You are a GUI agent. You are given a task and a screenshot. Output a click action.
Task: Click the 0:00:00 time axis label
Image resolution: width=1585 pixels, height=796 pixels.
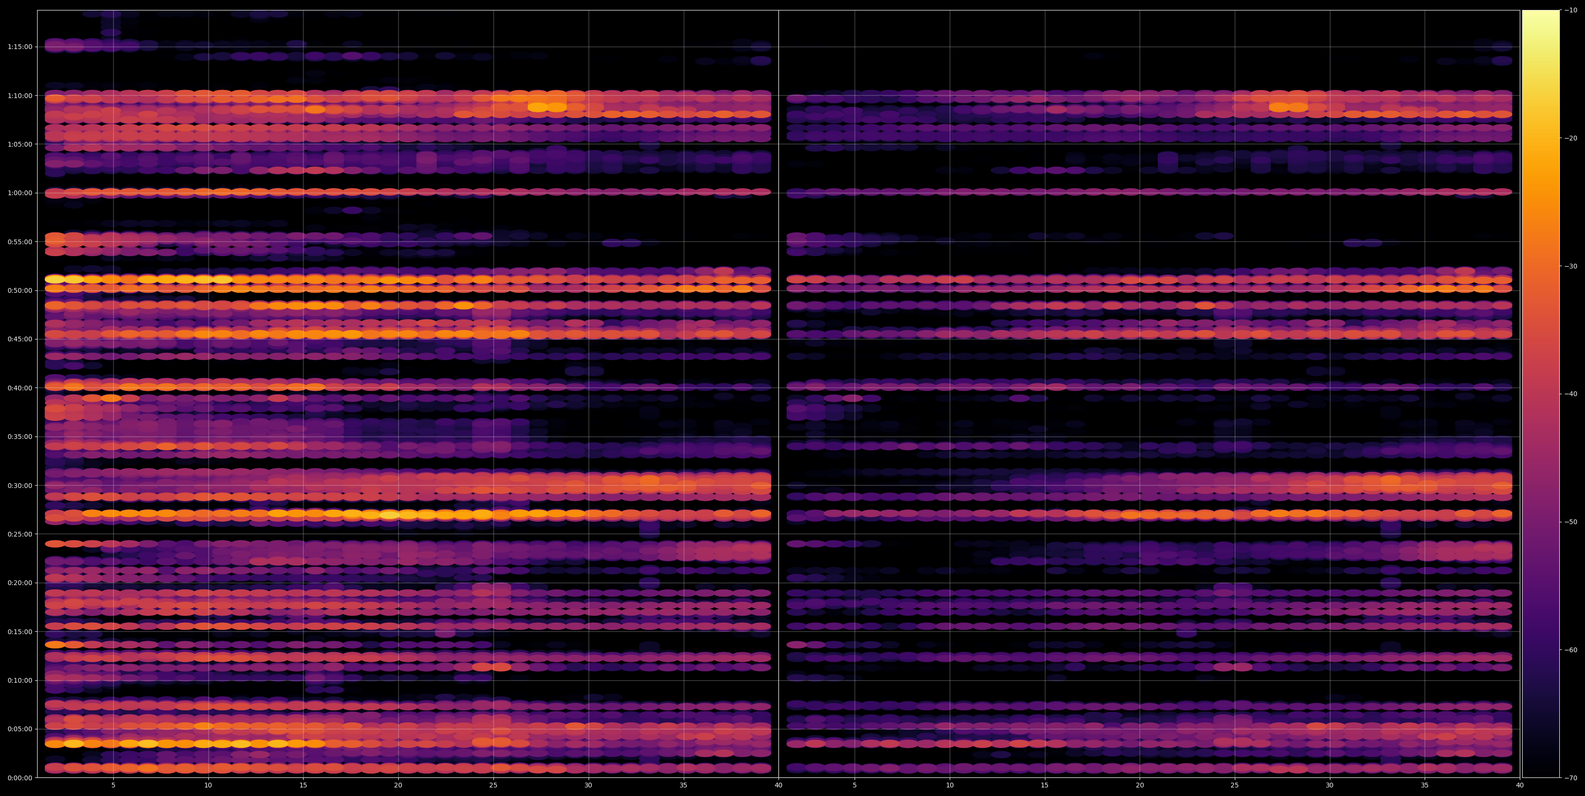pyautogui.click(x=20, y=777)
